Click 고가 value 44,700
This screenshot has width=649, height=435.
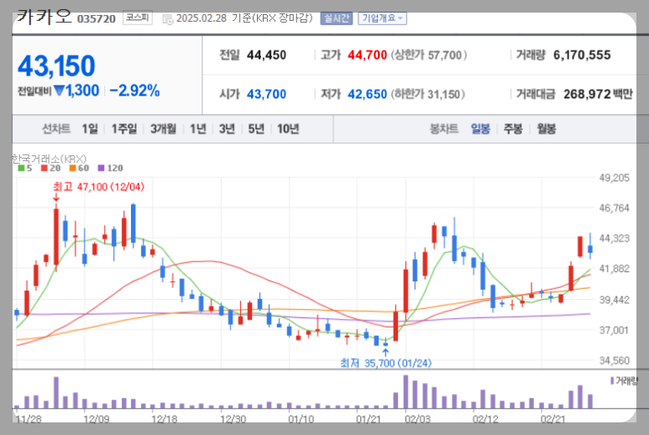(x=367, y=55)
